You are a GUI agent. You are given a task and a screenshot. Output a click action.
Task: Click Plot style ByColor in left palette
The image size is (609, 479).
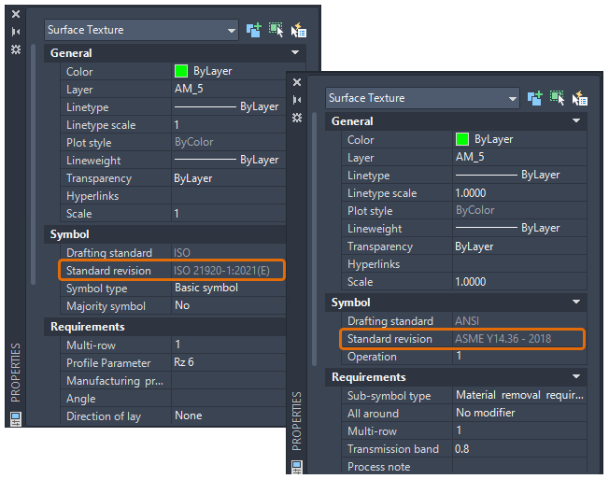pyautogui.click(x=228, y=143)
